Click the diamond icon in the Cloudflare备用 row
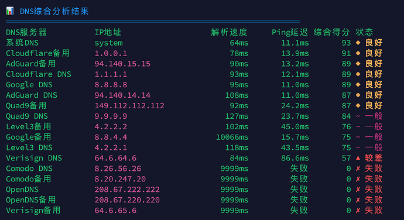The image size is (404, 220). (x=358, y=53)
